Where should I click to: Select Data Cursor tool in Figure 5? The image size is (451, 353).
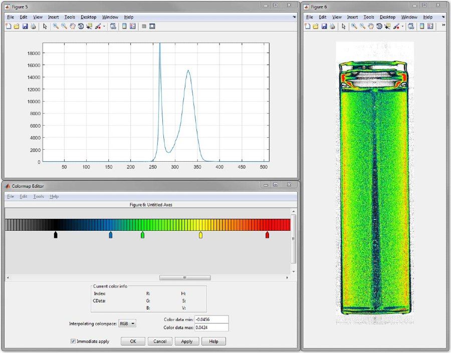[89, 27]
